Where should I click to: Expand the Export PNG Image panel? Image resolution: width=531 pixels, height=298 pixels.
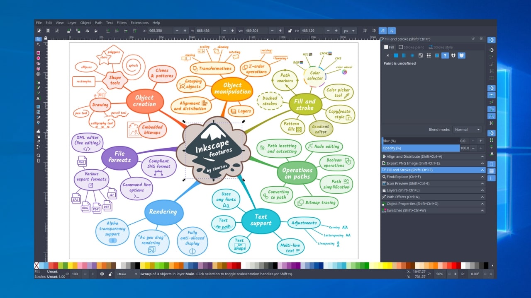[x=433, y=163]
